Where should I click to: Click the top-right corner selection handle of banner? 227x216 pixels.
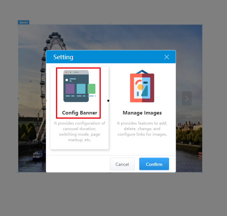click(202, 25)
